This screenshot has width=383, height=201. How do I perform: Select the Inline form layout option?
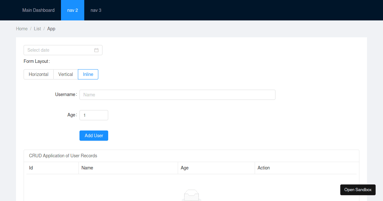click(x=88, y=74)
